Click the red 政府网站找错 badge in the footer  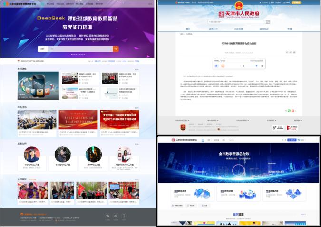292,128
